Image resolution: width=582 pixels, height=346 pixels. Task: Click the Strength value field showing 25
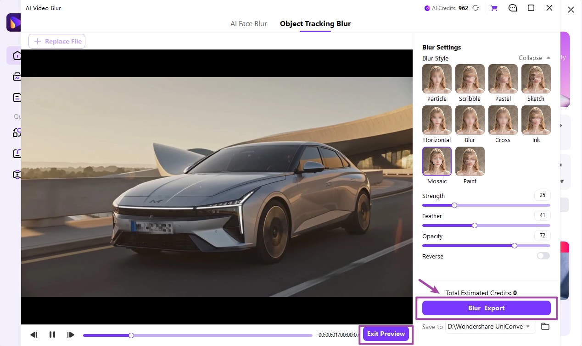tap(542, 195)
